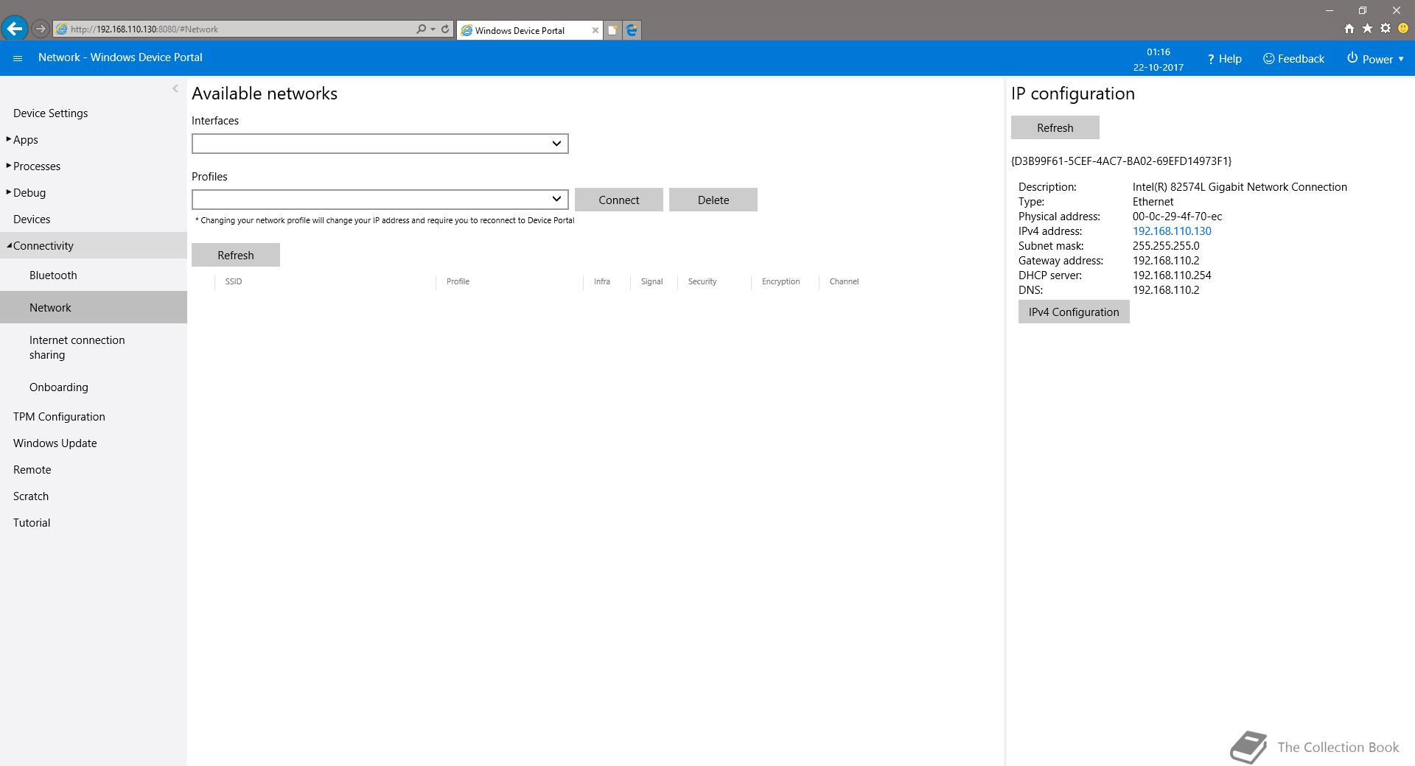The height and width of the screenshot is (766, 1415).
Task: Open the Help link in header
Action: pos(1224,59)
